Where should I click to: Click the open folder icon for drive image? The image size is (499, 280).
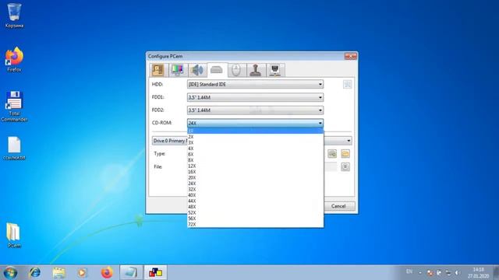(x=345, y=154)
